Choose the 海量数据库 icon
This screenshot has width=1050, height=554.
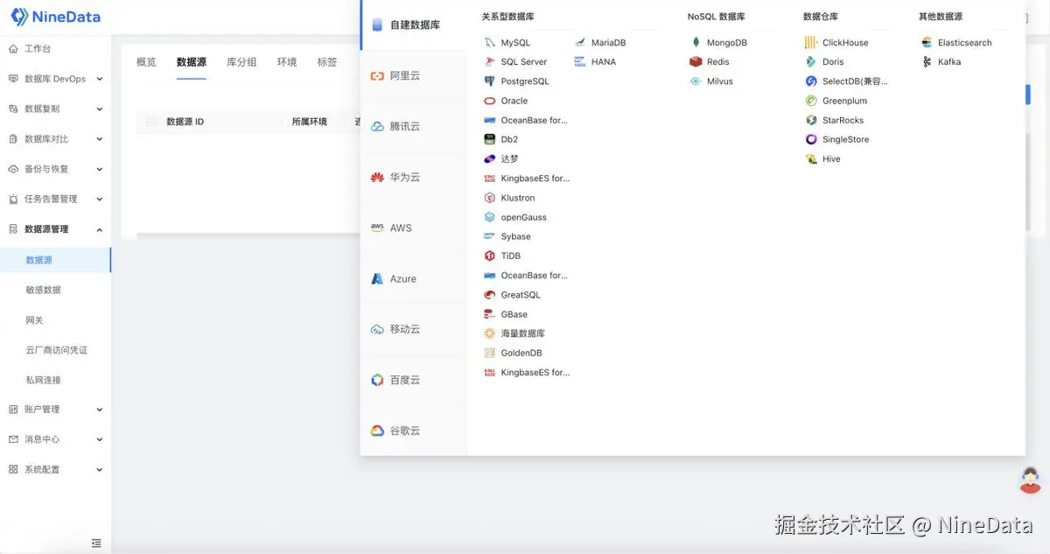pyautogui.click(x=490, y=333)
